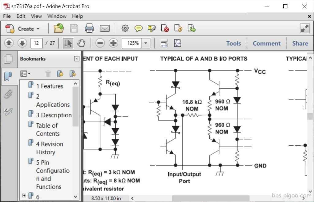Viewport: 314px width, 202px height.
Task: Click bookmarks list scroll down arrow
Action: pyautogui.click(x=75, y=196)
